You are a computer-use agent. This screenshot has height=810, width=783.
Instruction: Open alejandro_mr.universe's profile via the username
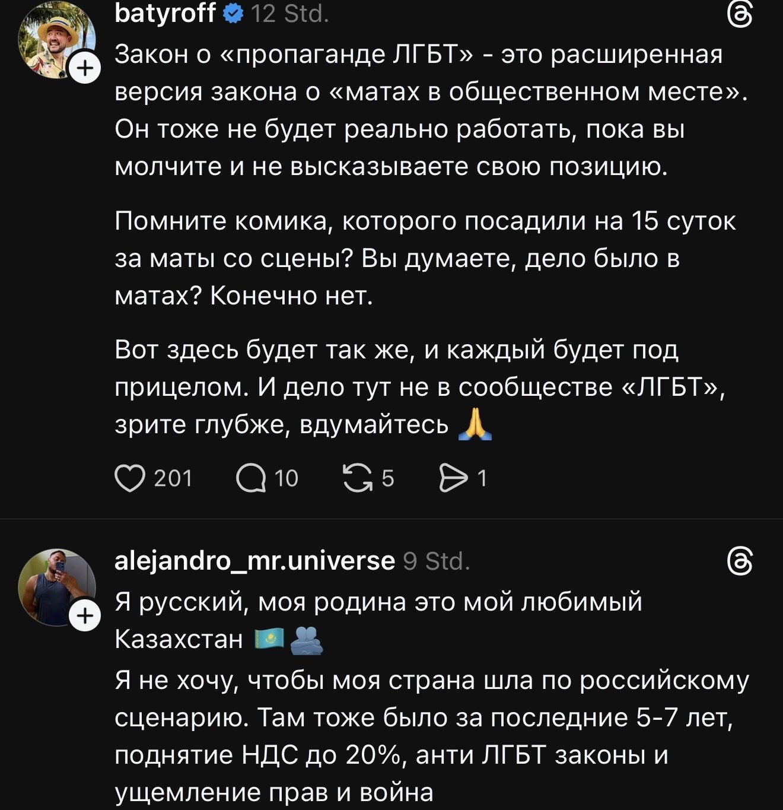[254, 560]
